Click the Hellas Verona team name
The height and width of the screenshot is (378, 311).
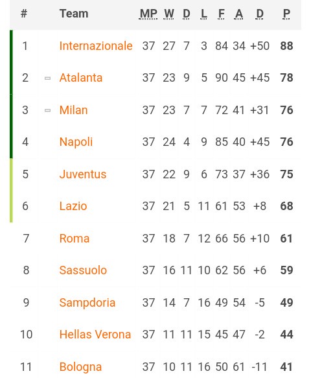tap(95, 335)
